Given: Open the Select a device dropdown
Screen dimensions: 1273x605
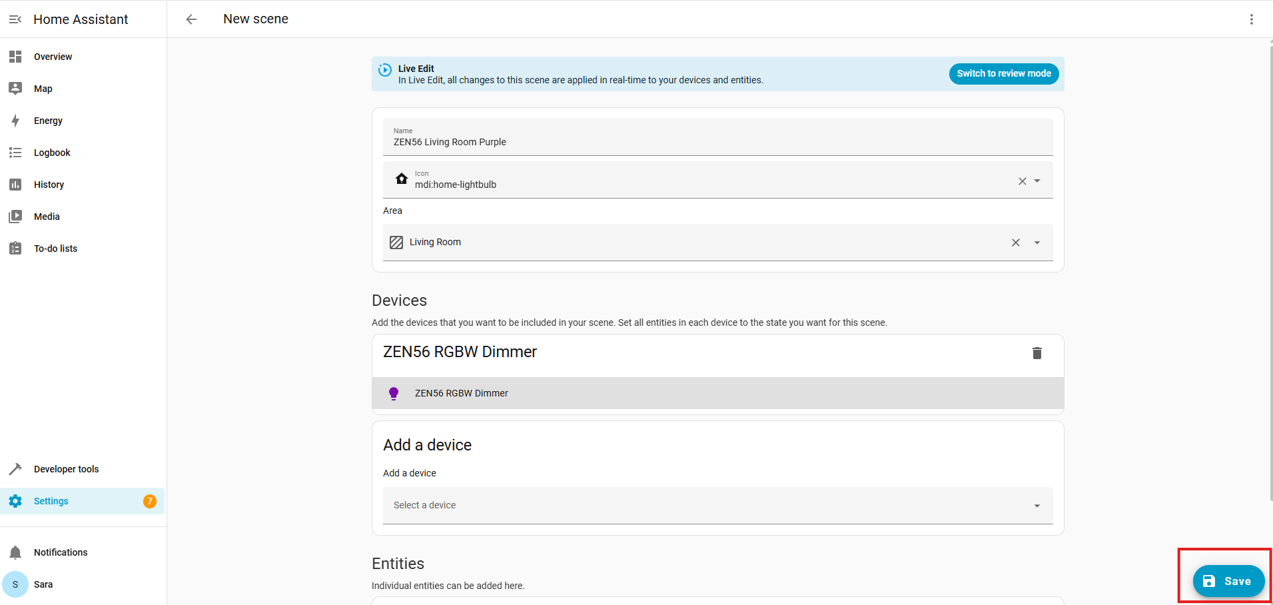Looking at the screenshot, I should click(717, 506).
